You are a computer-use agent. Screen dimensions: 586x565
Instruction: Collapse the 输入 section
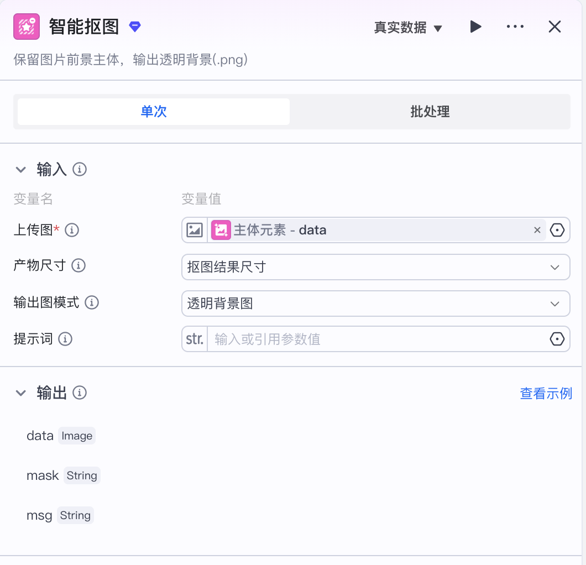(x=20, y=170)
